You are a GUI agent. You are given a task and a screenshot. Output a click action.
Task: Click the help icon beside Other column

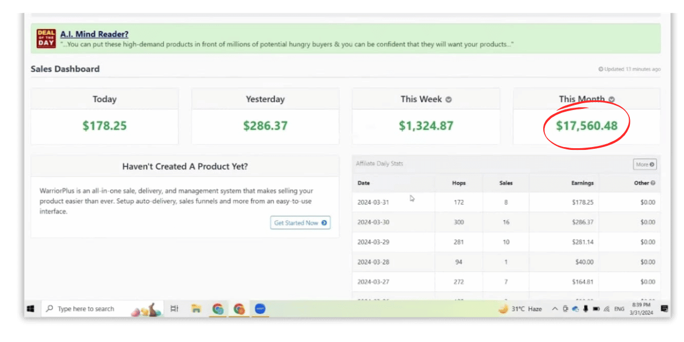coord(653,183)
